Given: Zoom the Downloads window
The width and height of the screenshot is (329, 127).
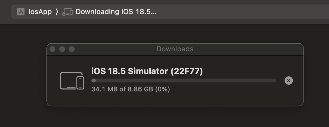Looking at the screenshot, I should click(72, 49).
